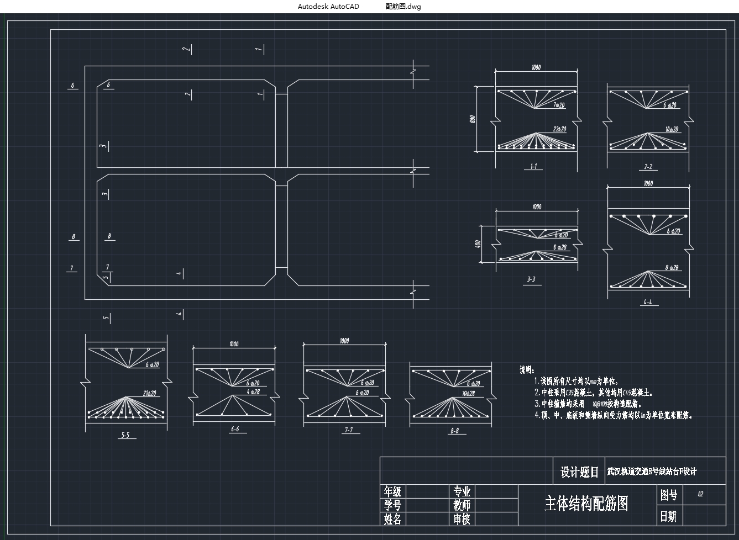
Task: Click the 3-3 section label
Action: click(x=531, y=279)
